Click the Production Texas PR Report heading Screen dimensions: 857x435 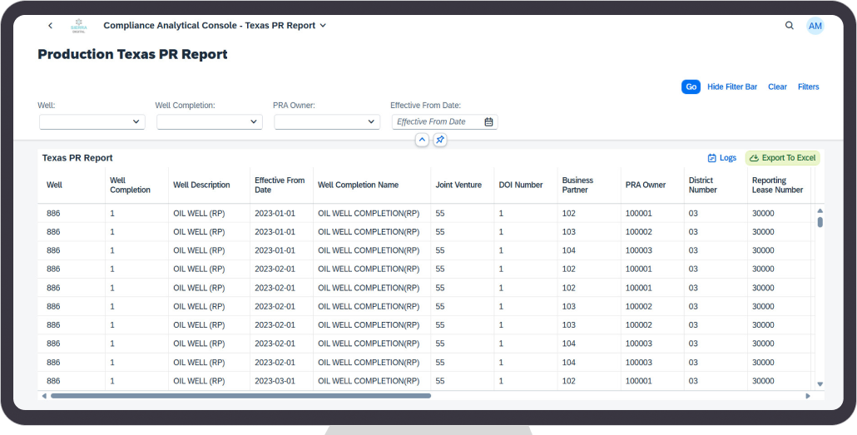133,55
